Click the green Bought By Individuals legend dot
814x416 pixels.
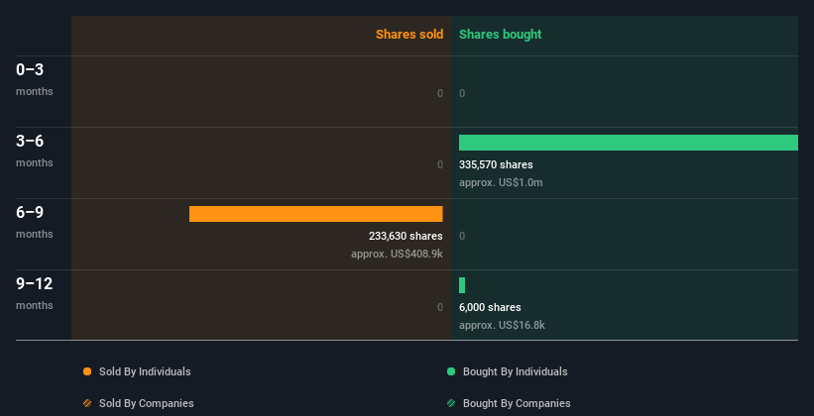click(x=451, y=371)
